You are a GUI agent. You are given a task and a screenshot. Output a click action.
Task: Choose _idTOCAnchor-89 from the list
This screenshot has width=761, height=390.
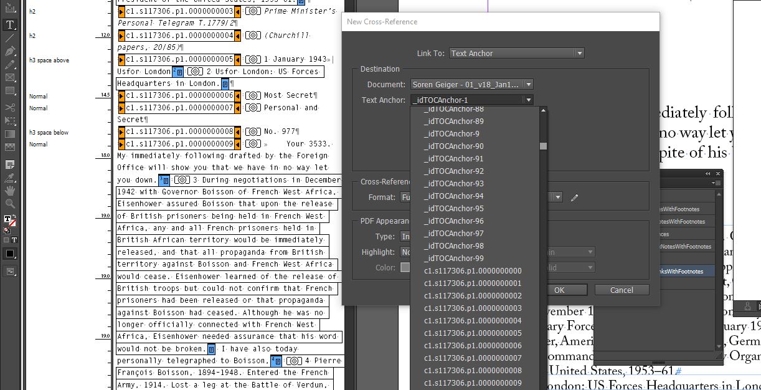(453, 121)
